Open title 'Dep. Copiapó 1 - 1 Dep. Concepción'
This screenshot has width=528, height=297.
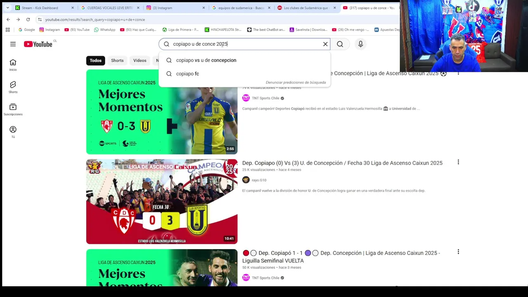click(341, 257)
